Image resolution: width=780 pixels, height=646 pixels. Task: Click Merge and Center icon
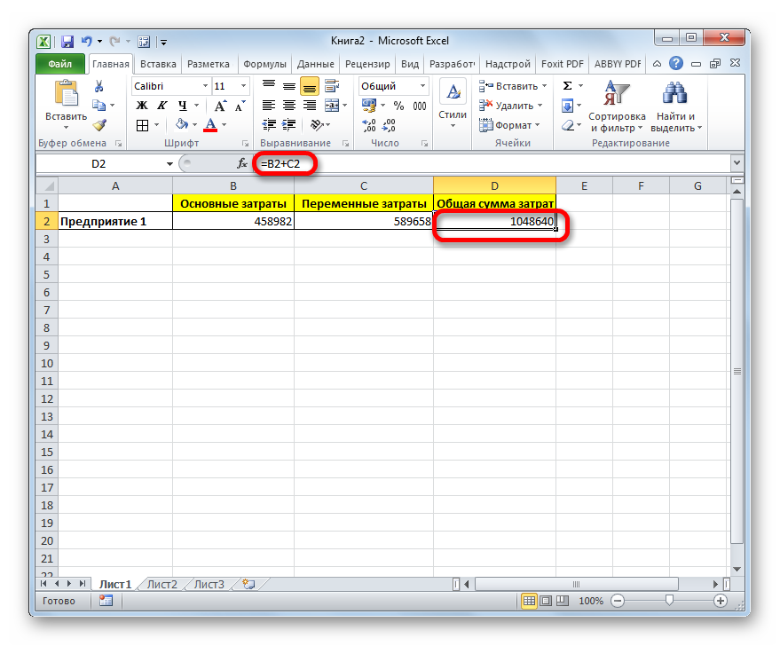pos(331,106)
